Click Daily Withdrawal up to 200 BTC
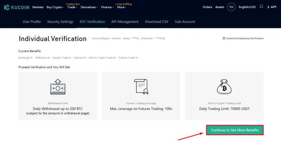The image size is (281, 144). 58,109
